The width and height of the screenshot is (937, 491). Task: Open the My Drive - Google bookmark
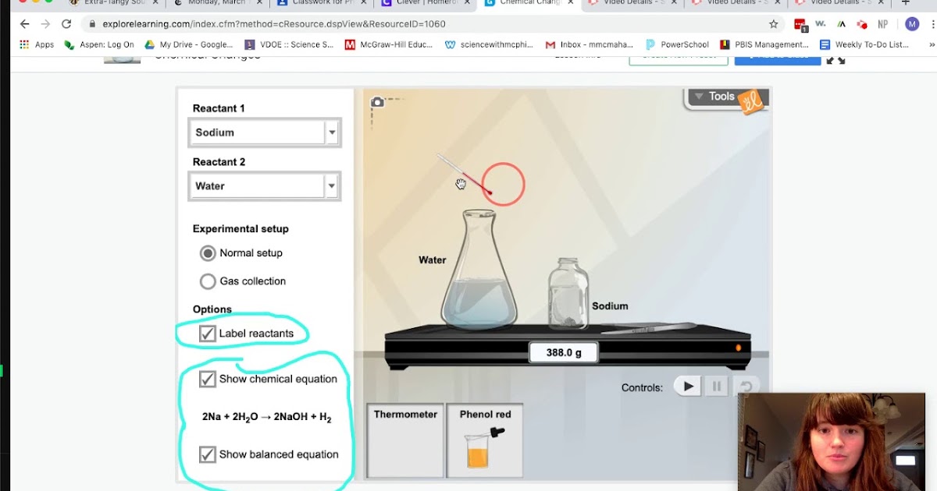click(x=189, y=44)
